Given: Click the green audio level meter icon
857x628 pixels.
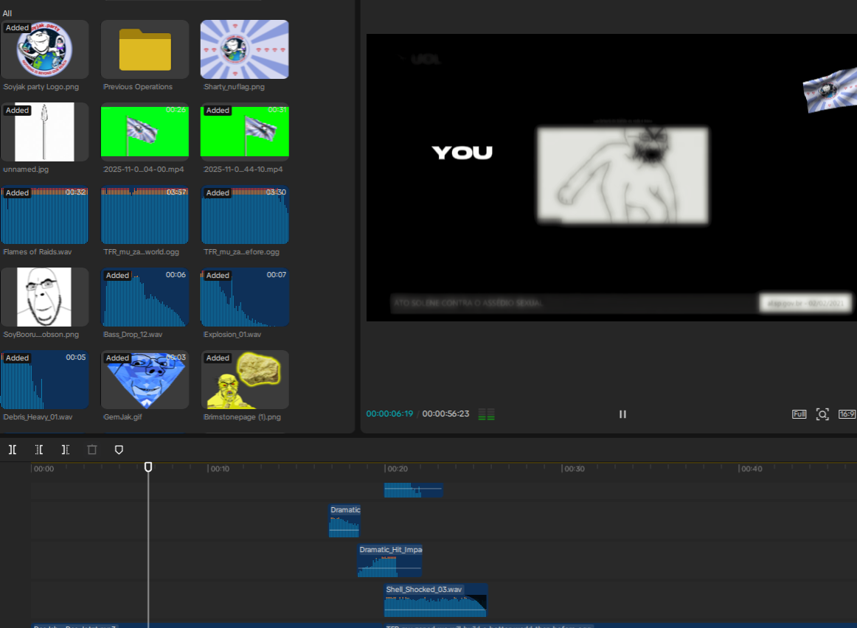Looking at the screenshot, I should (x=486, y=414).
